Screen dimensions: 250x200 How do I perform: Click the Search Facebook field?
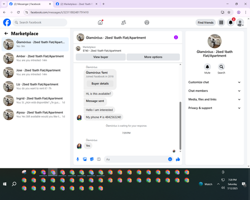40,22
